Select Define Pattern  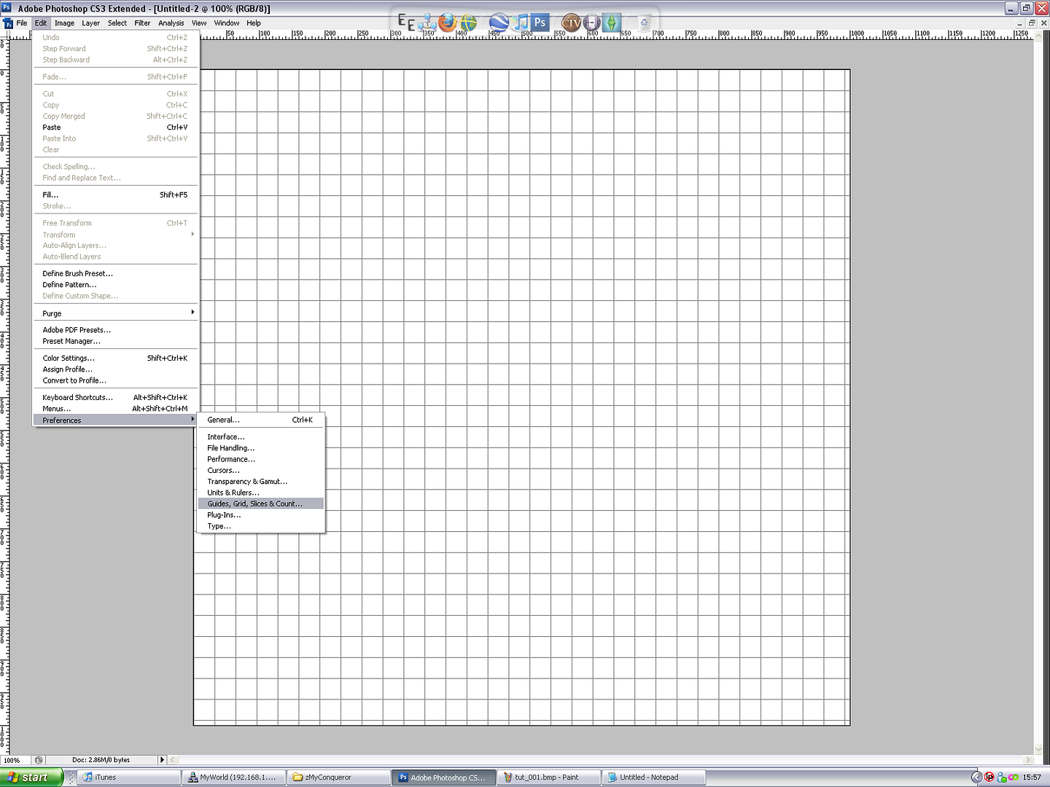pyautogui.click(x=115, y=285)
